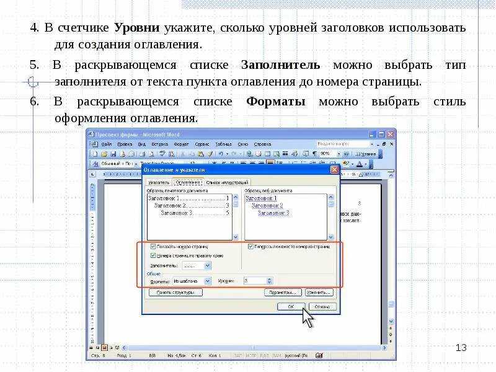Click the Format Painter brush icon

coord(210,154)
